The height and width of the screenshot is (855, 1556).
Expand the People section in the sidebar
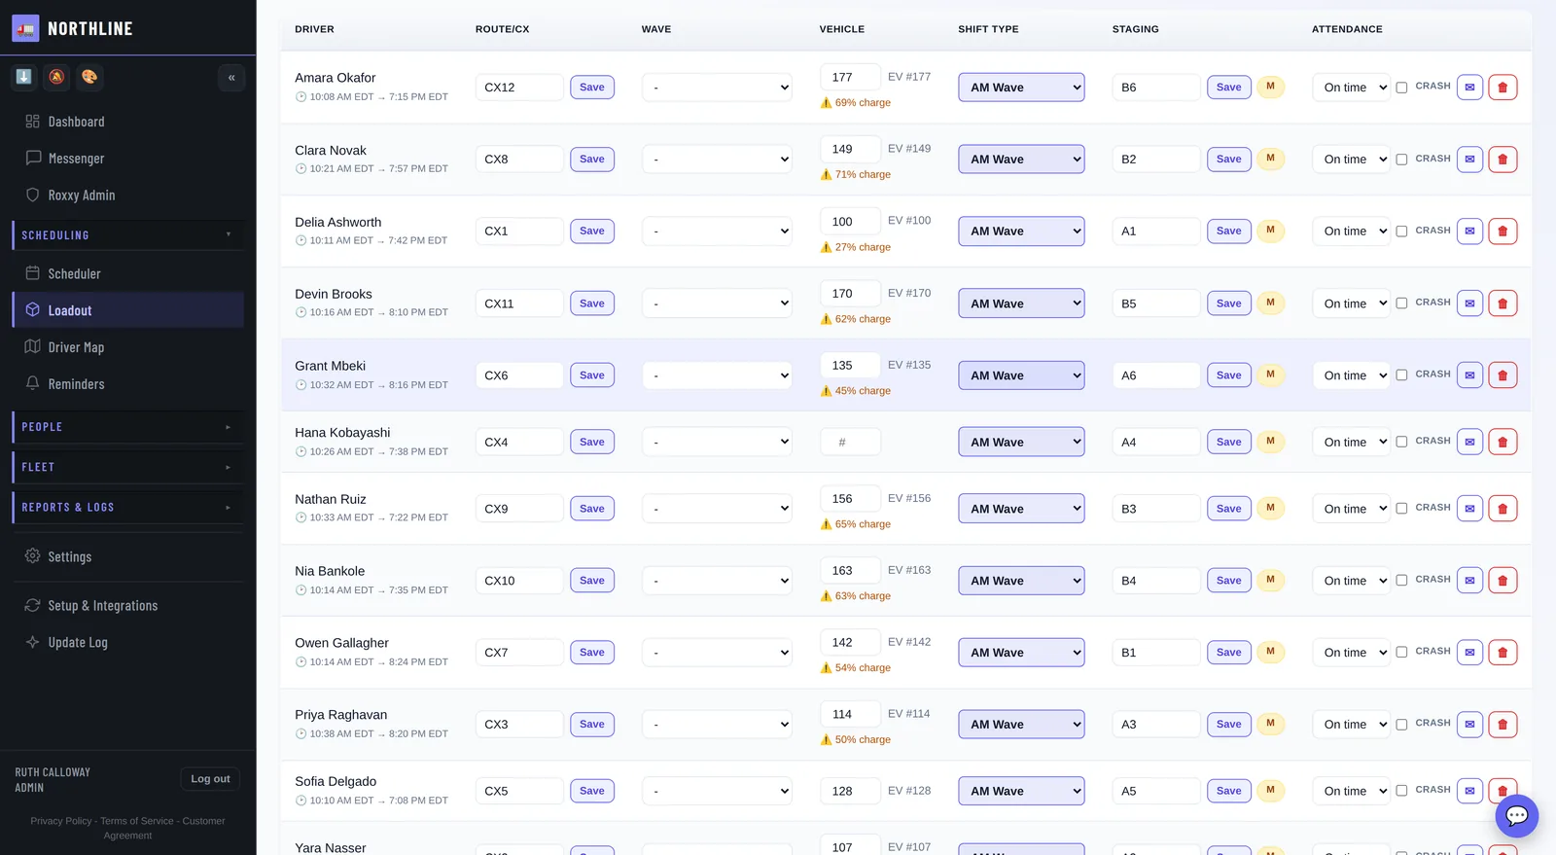point(128,427)
